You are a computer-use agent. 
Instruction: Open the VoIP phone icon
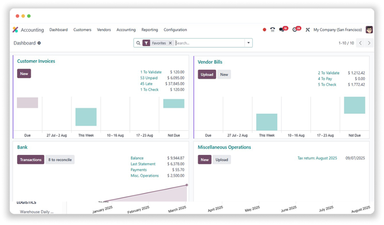[x=273, y=30]
